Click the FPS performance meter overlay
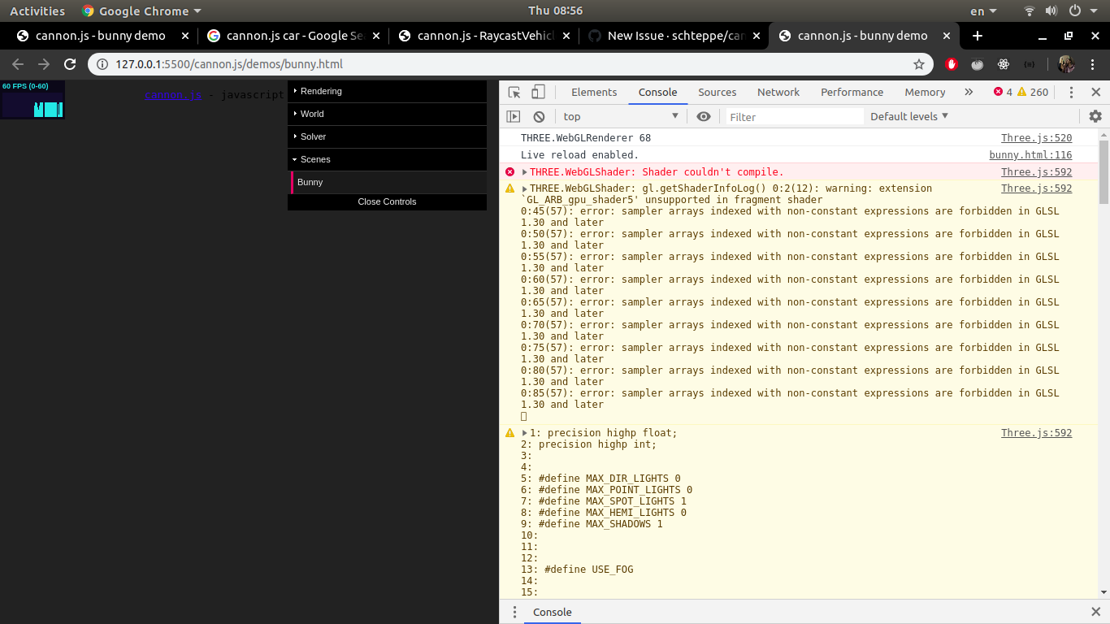Viewport: 1110px width, 624px height. tap(33, 100)
